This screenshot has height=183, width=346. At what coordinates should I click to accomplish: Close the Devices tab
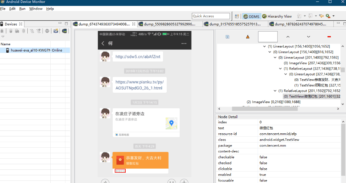coord(21,24)
